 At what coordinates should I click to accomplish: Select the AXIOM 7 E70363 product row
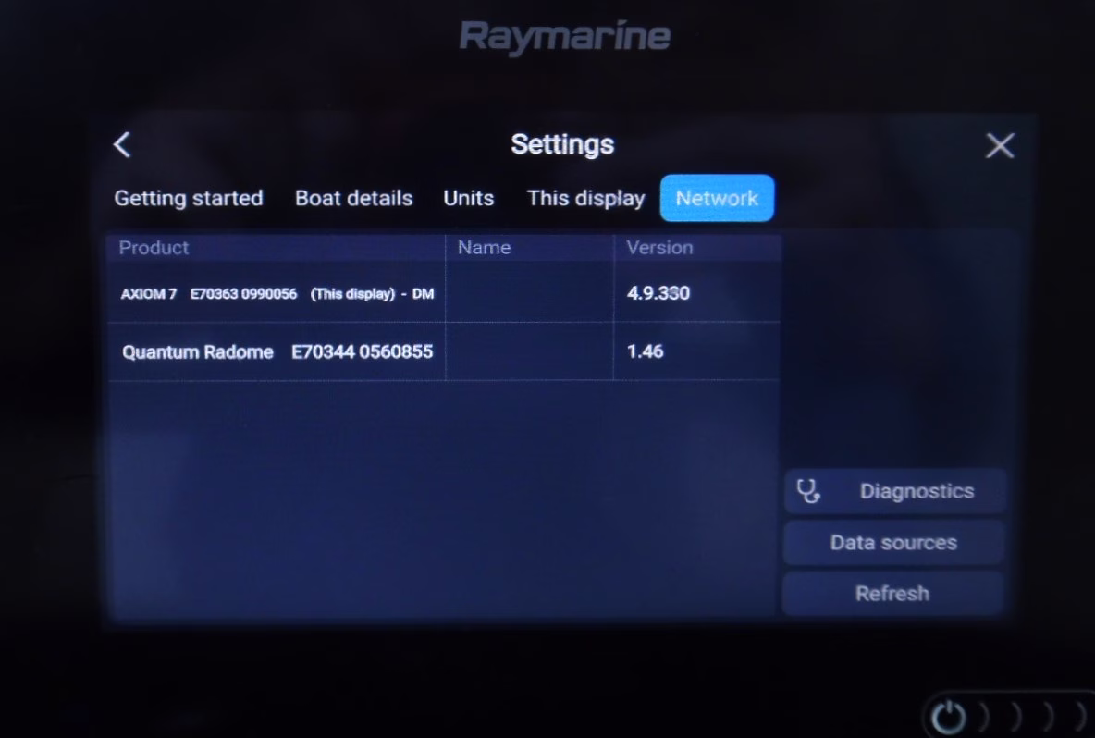point(443,293)
